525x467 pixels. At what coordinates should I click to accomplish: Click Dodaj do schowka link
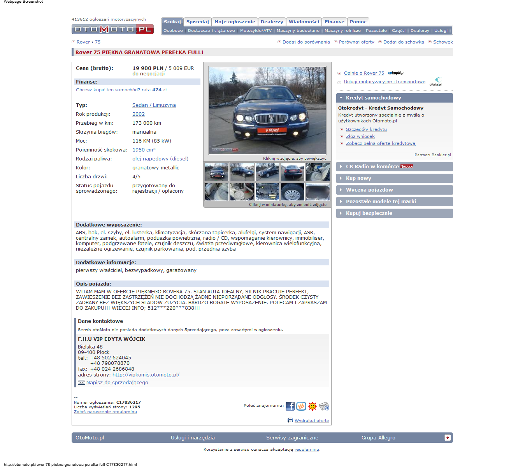coord(404,42)
